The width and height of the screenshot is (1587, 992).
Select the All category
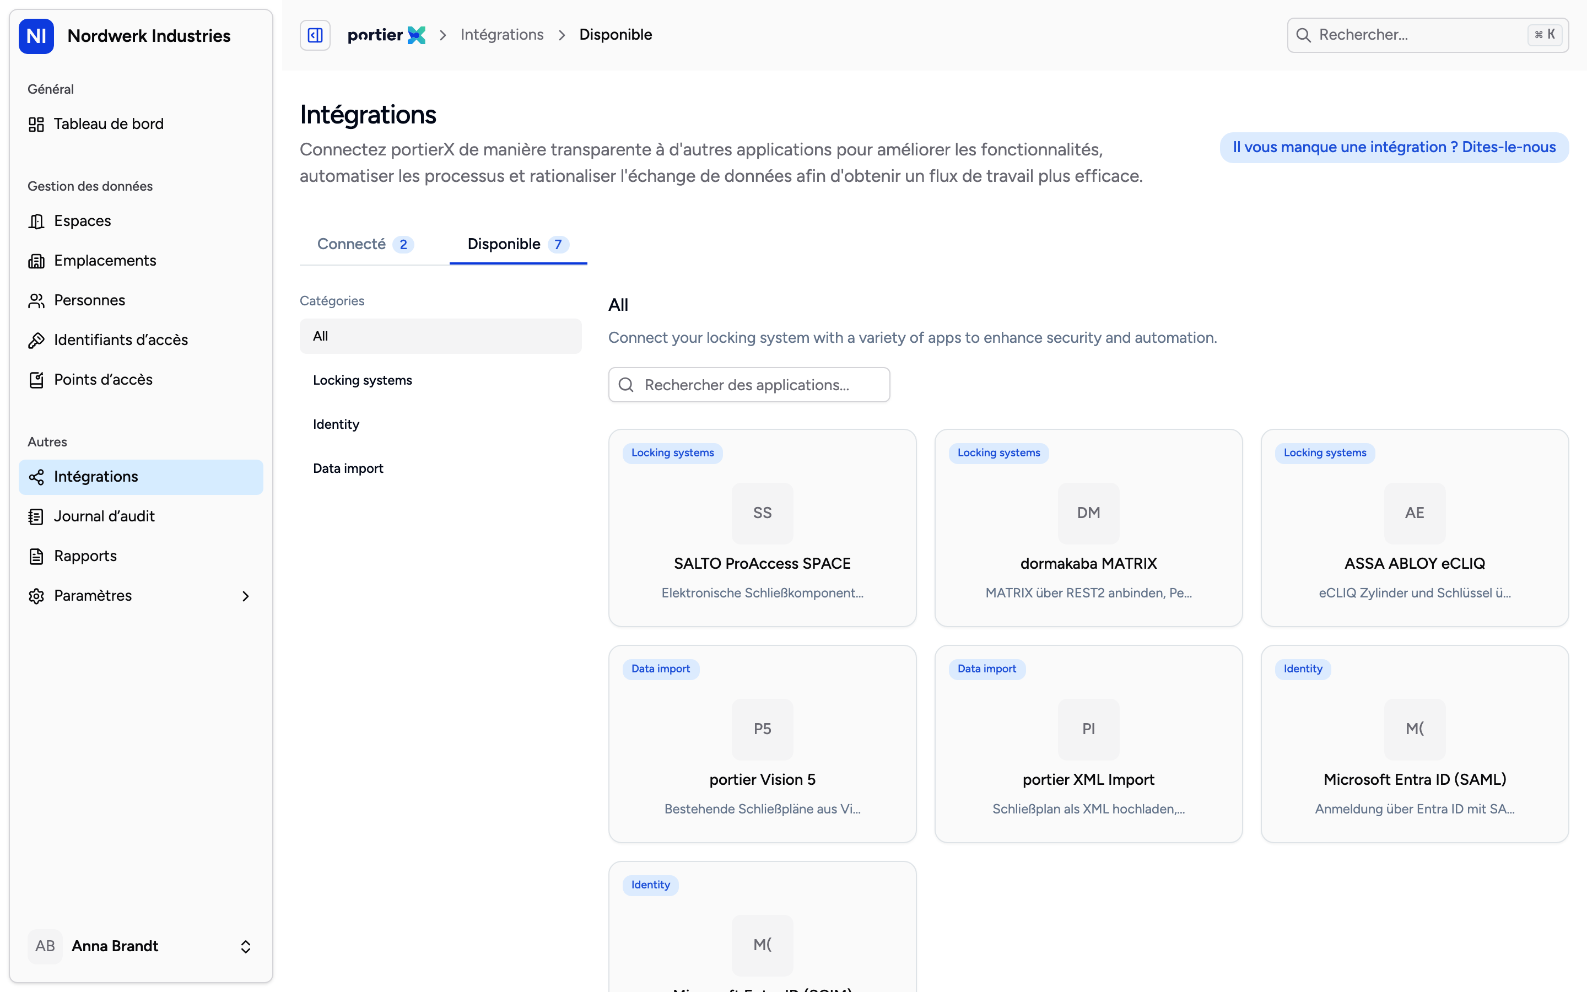click(441, 336)
